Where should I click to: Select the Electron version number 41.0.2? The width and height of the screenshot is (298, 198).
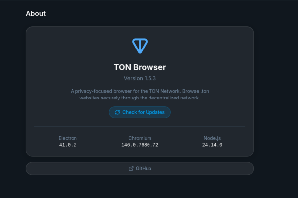click(68, 145)
